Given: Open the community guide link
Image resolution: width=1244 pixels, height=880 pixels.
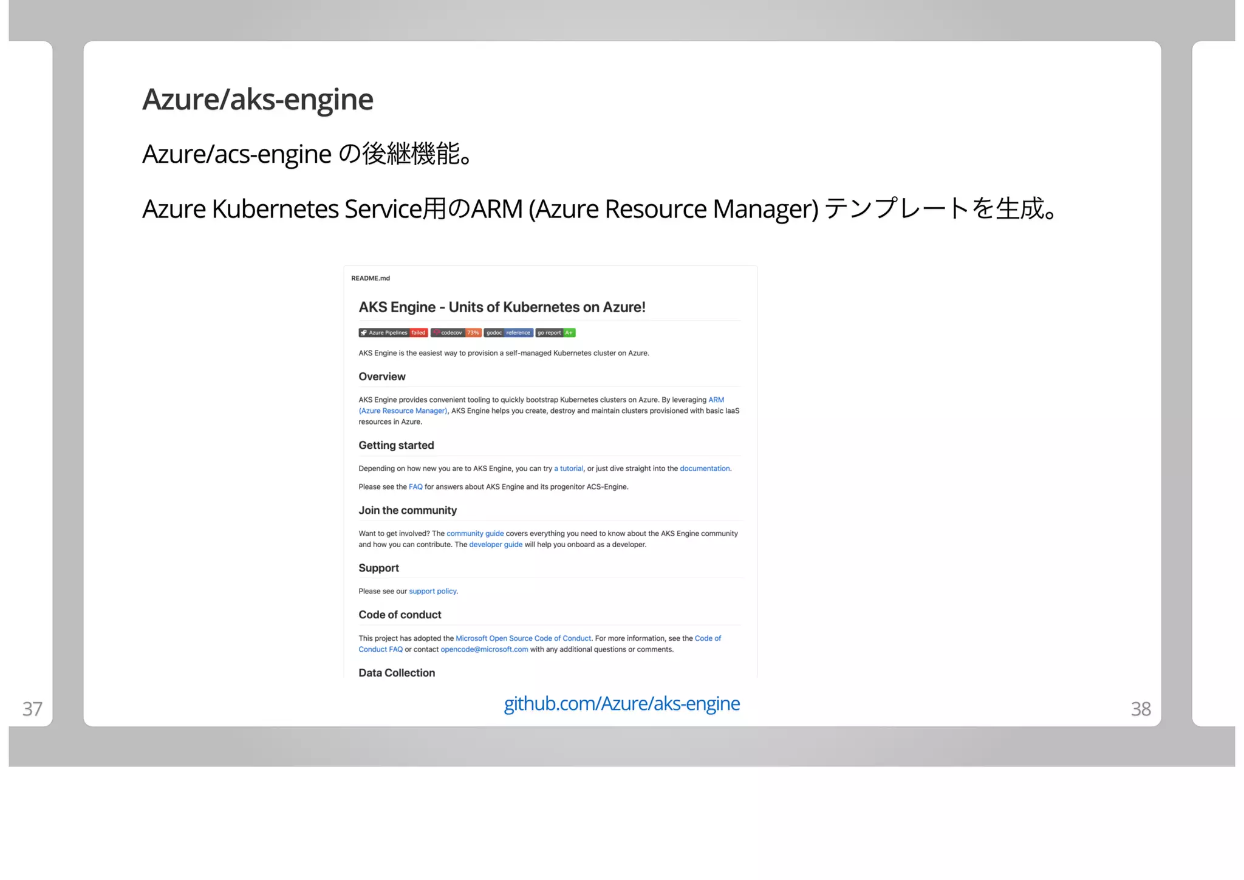Looking at the screenshot, I should click(x=475, y=533).
